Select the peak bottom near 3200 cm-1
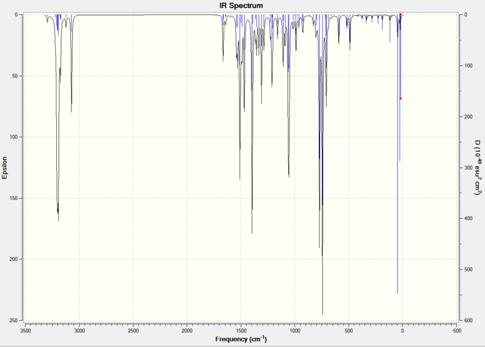 click(58, 220)
